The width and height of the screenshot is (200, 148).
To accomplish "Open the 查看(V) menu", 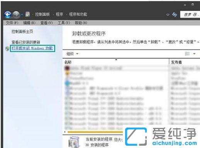I will tap(46, 23).
